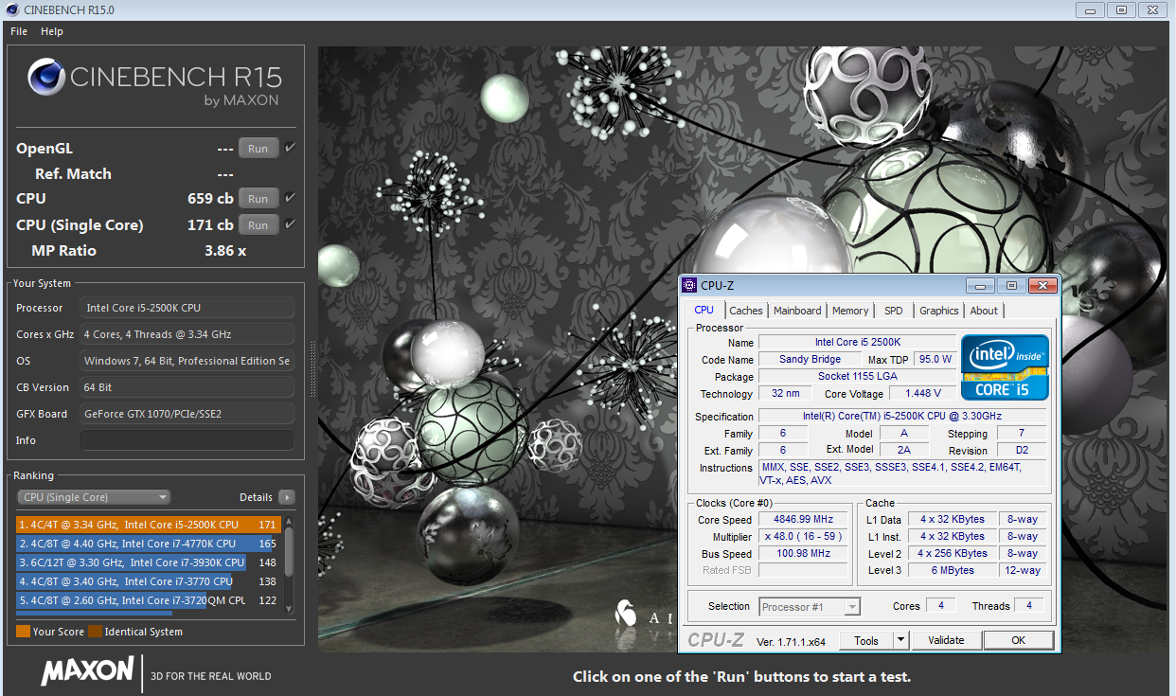The image size is (1176, 696).
Task: Select ranking row Intel Core i5-2500K CPU
Action: point(148,525)
